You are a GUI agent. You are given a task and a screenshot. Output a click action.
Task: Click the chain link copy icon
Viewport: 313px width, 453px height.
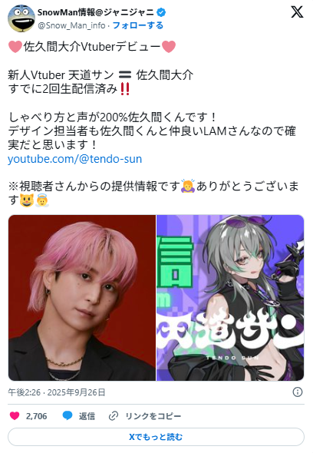tap(114, 416)
